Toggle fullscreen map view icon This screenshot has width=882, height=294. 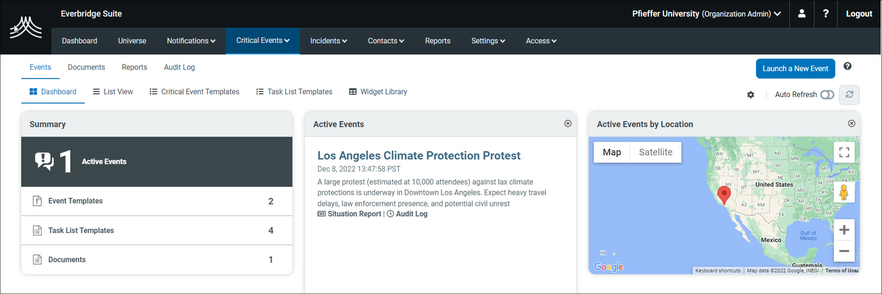point(844,152)
